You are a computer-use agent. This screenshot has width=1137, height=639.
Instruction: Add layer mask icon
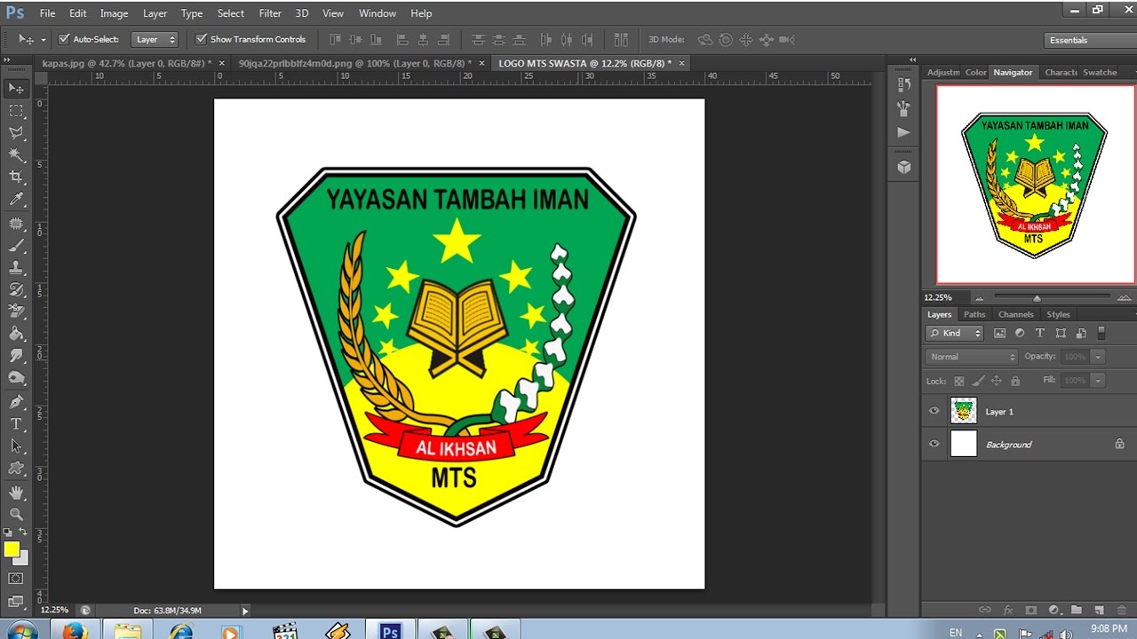pos(1030,610)
